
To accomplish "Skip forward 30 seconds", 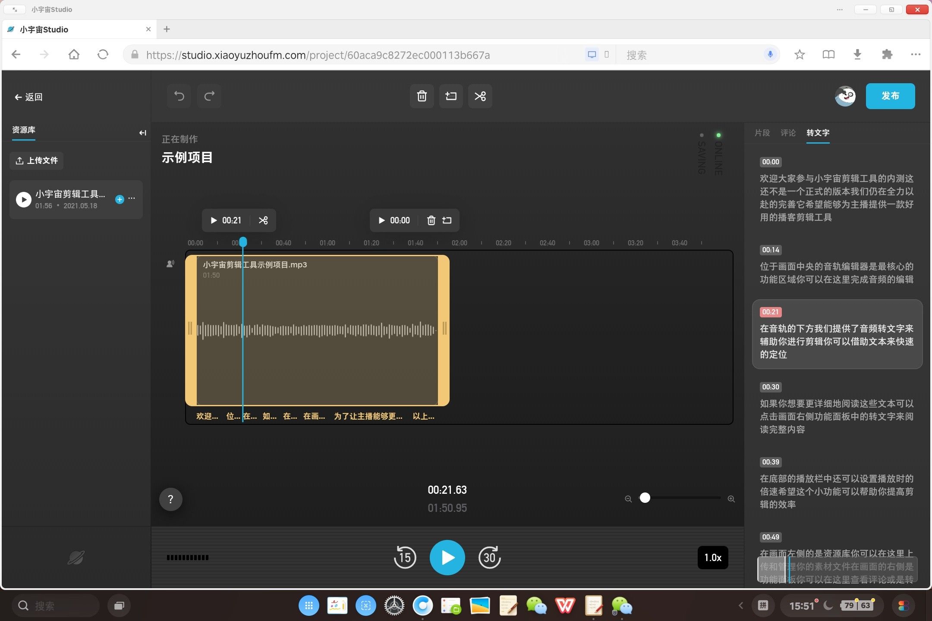I will 489,558.
